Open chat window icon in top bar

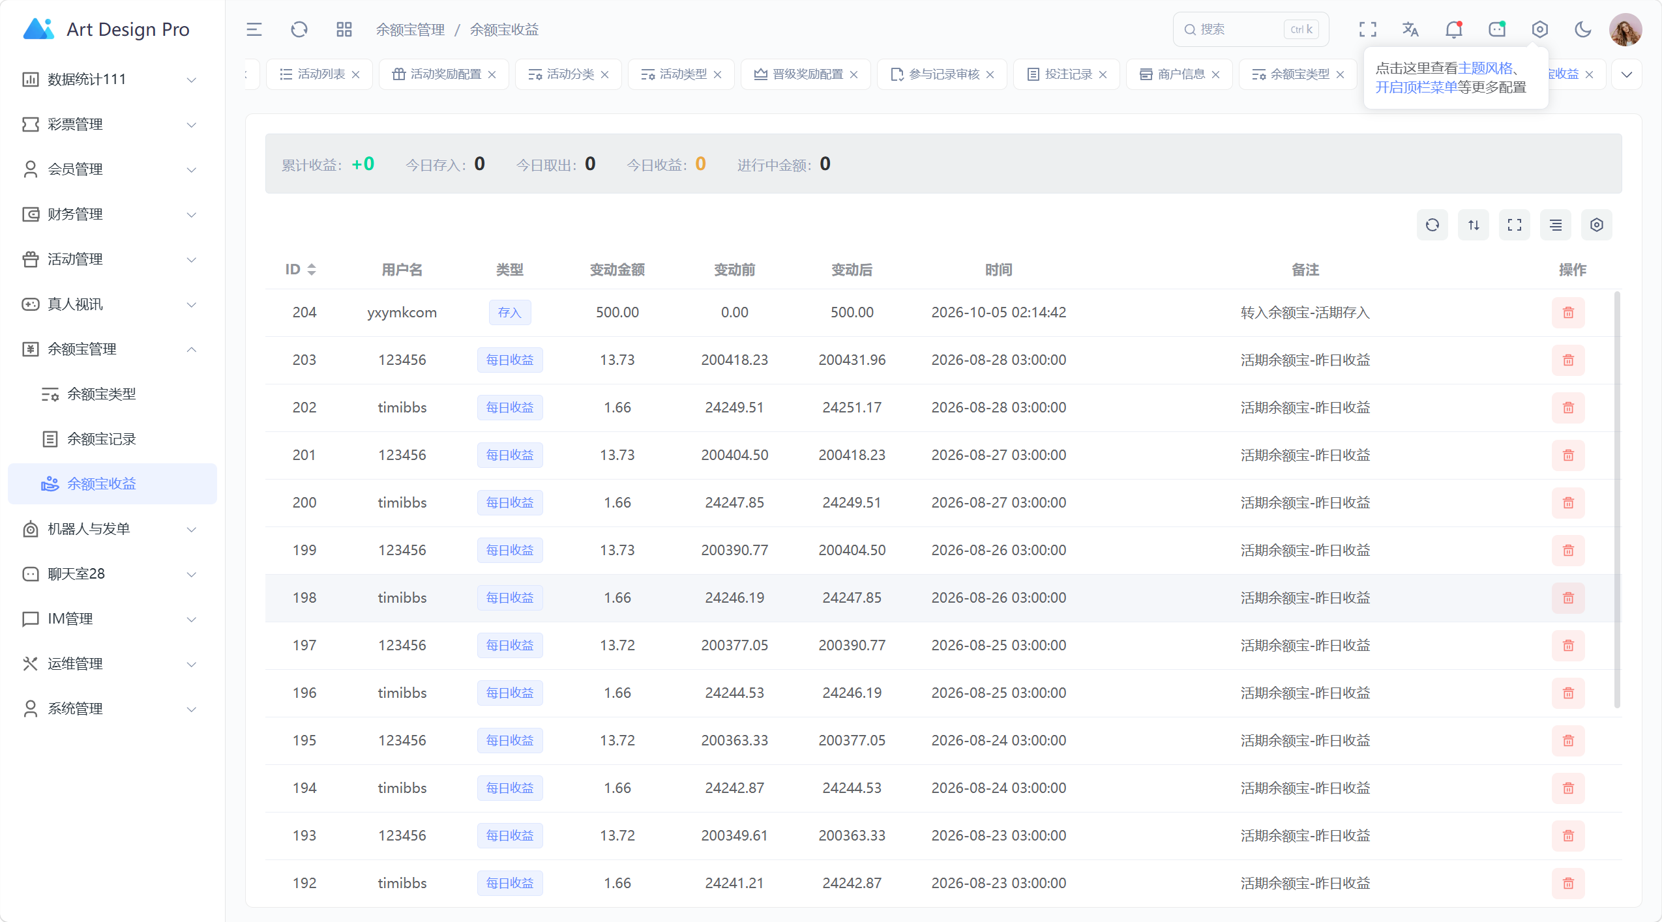[1497, 29]
